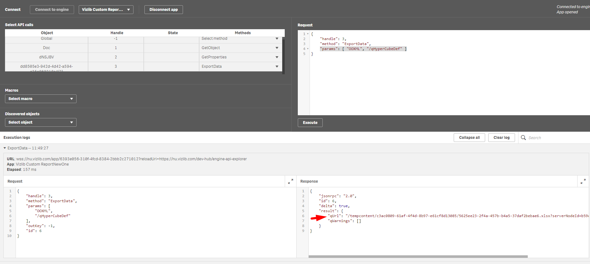Image resolution: width=590 pixels, height=264 pixels.
Task: Click the Methods column header
Action: coord(243,33)
